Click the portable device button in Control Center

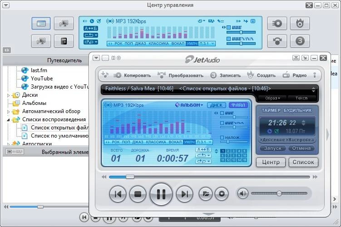64,41
